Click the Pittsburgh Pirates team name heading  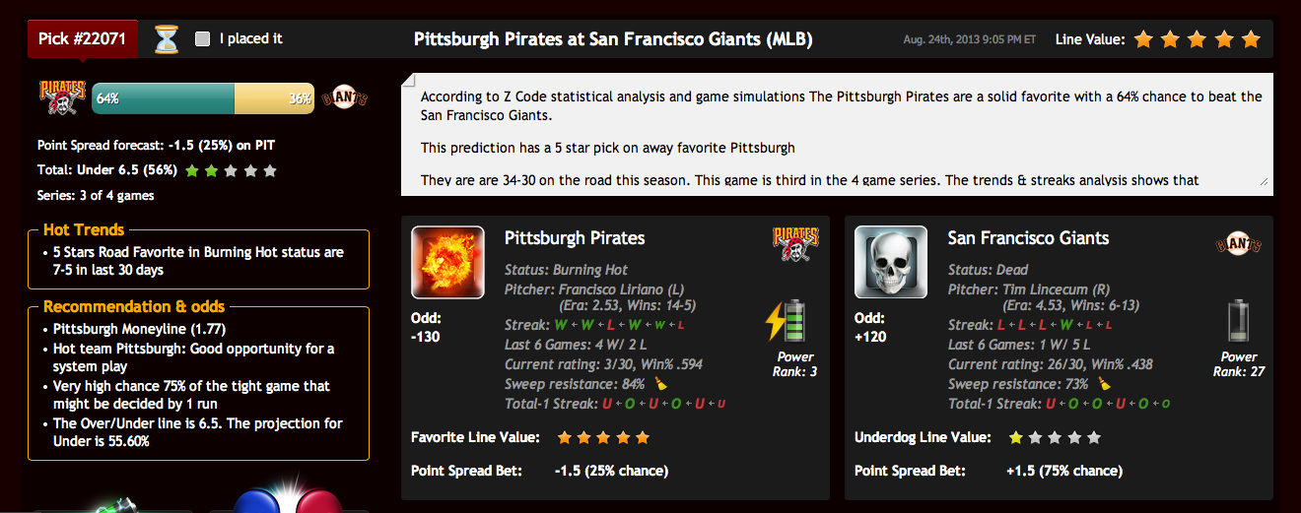(x=575, y=238)
